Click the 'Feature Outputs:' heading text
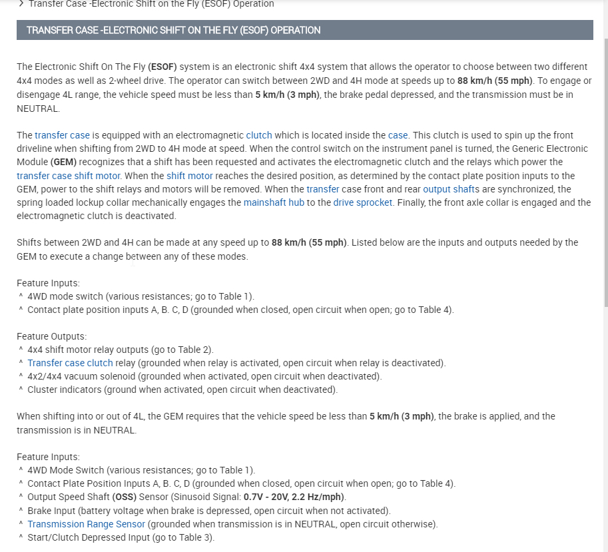This screenshot has height=552, width=608. 52,336
